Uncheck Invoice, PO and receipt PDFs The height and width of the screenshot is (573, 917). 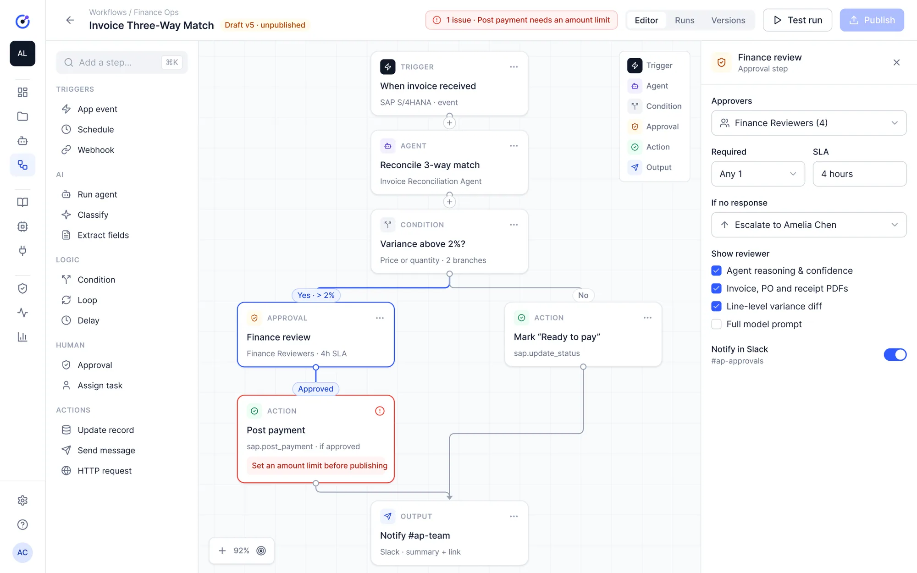point(716,288)
